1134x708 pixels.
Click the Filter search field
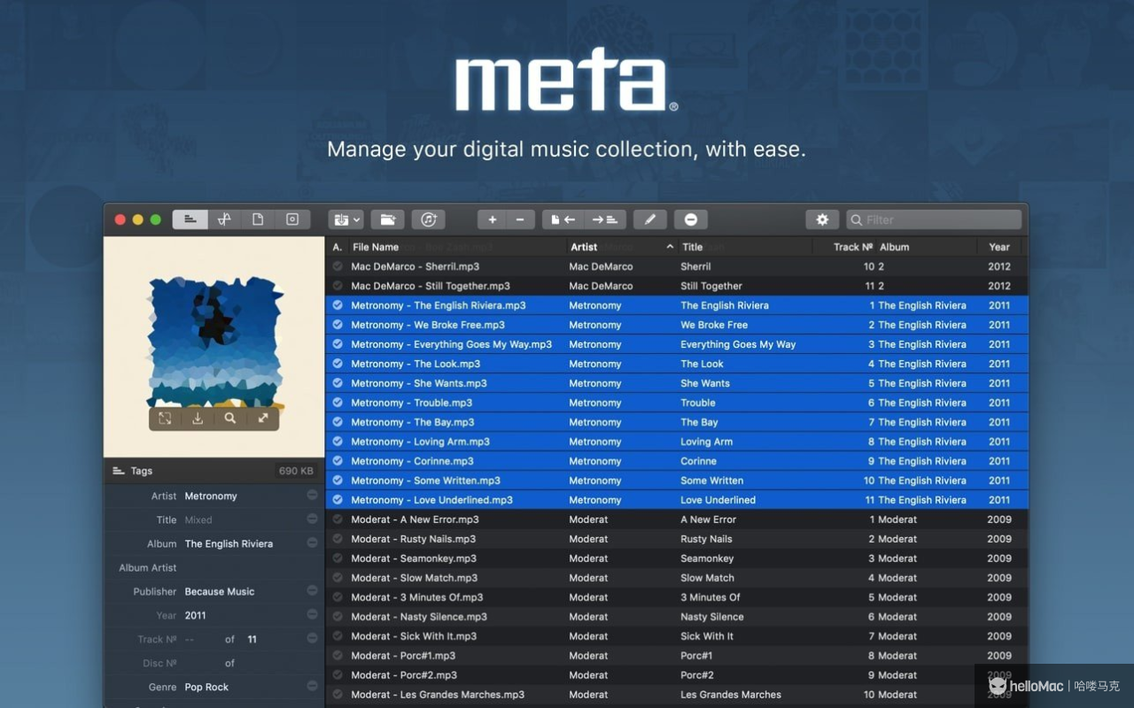[x=934, y=219]
